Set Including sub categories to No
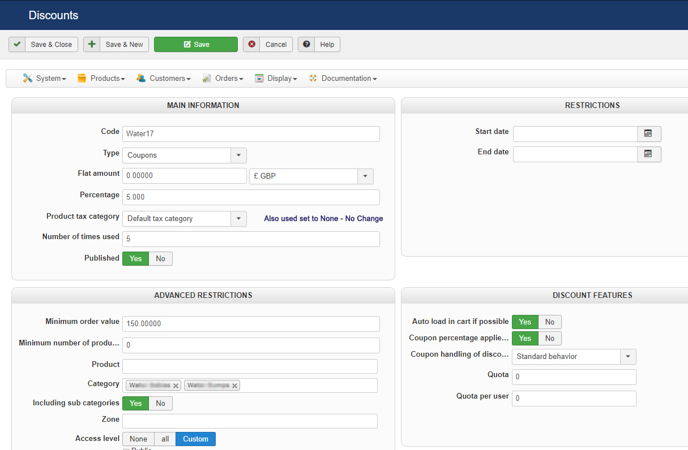 pos(161,403)
